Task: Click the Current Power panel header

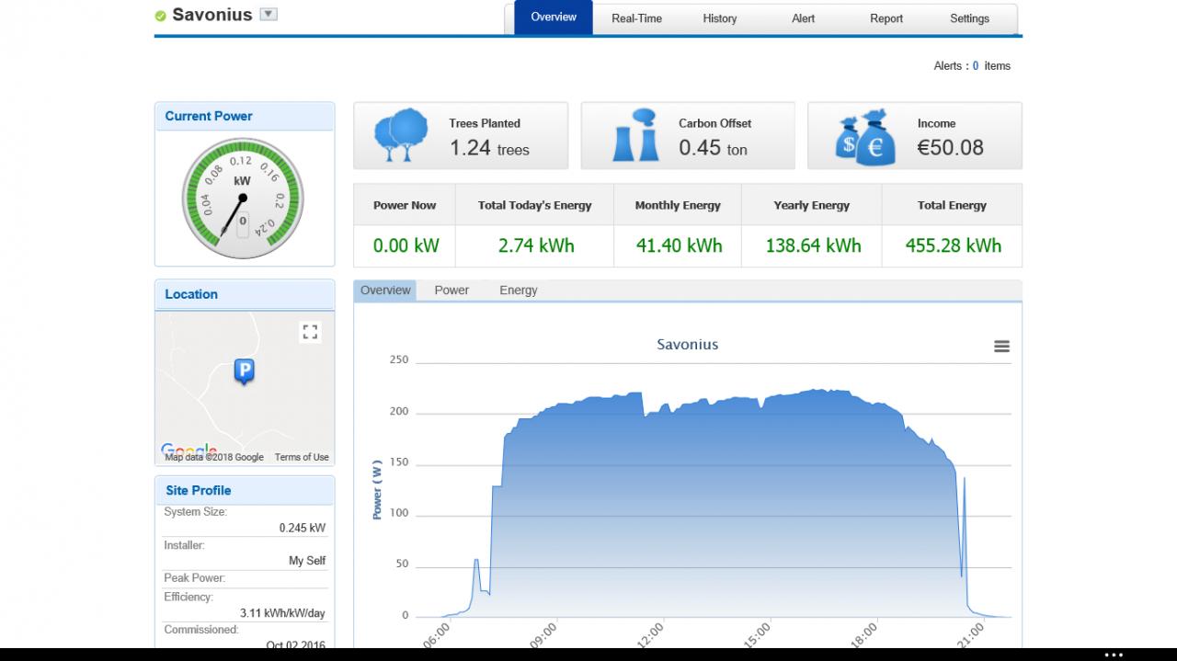Action: pyautogui.click(x=245, y=116)
